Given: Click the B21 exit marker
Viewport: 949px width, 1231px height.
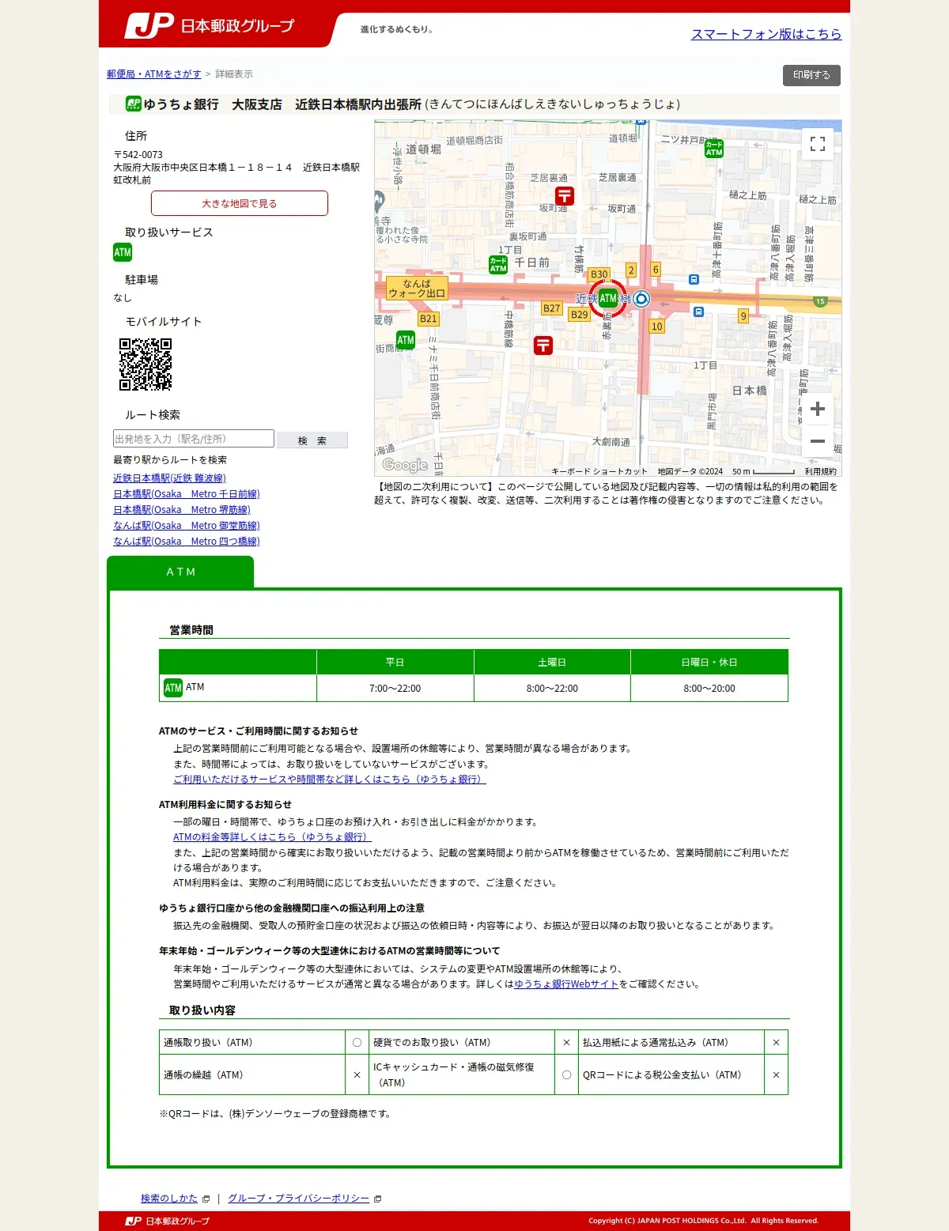Looking at the screenshot, I should coord(429,319).
